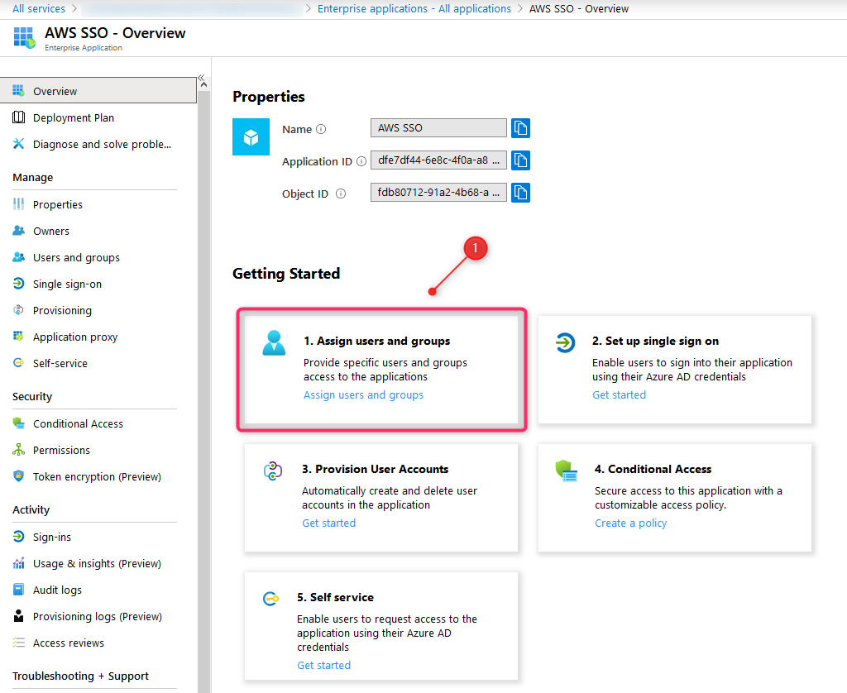Click the user icon on Assign users card
The width and height of the screenshot is (847, 693).
point(274,342)
